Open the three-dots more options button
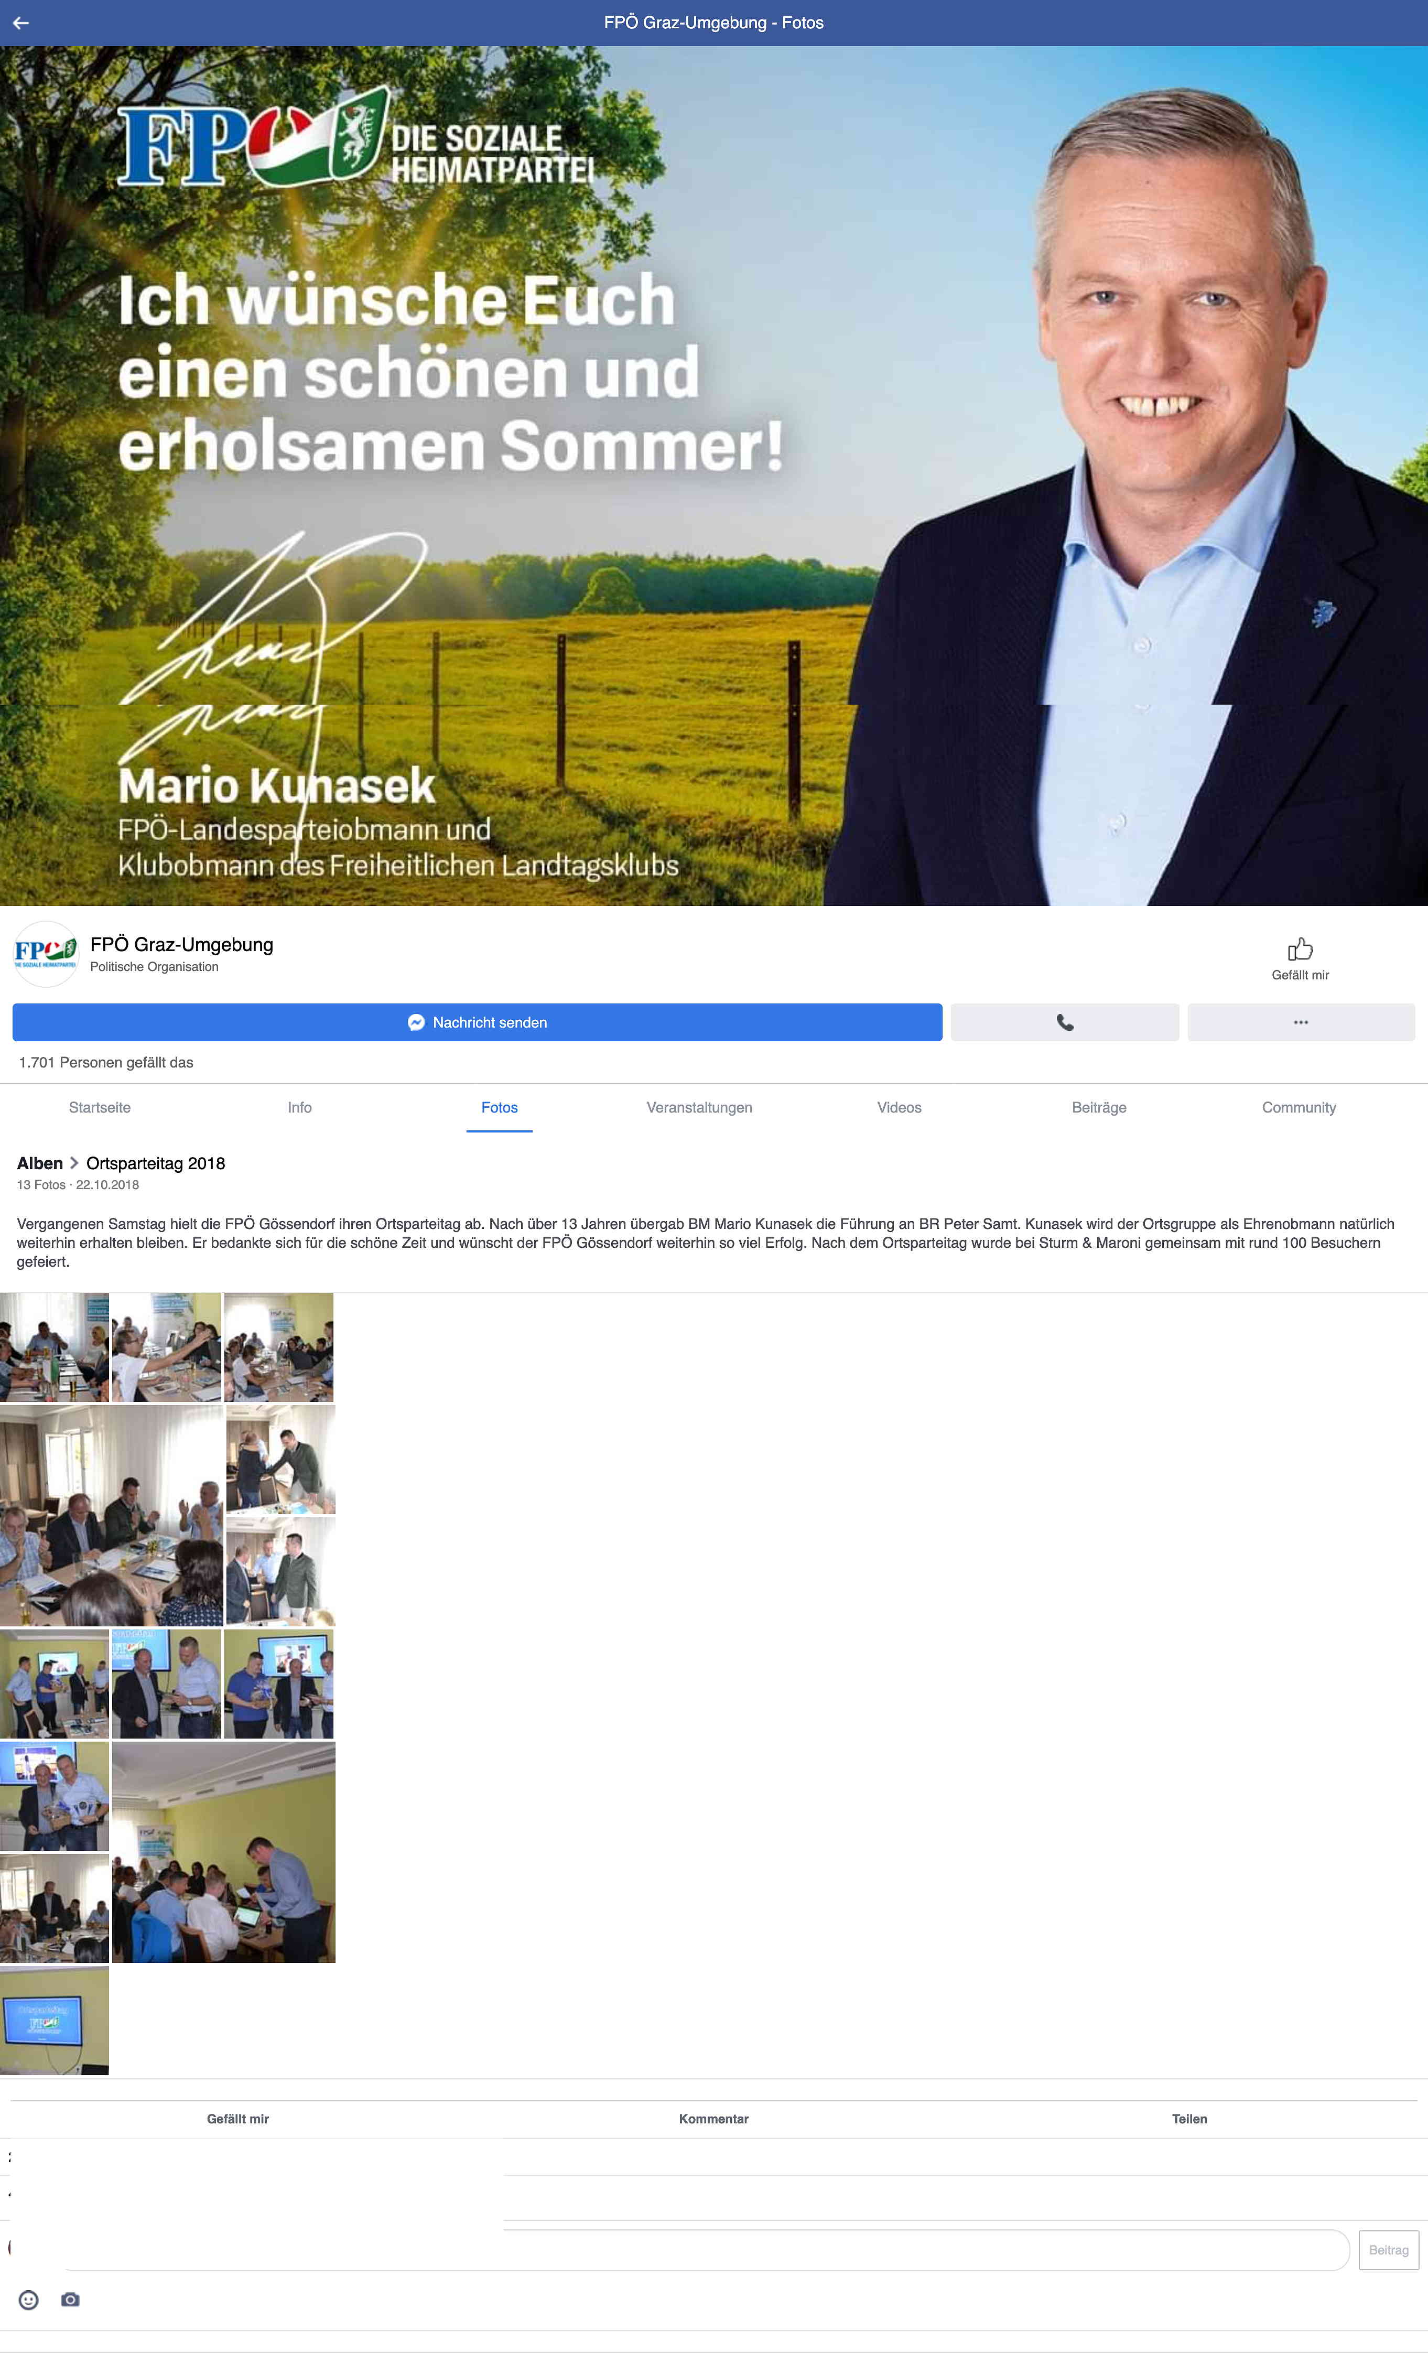The image size is (1428, 2353). [1301, 1023]
